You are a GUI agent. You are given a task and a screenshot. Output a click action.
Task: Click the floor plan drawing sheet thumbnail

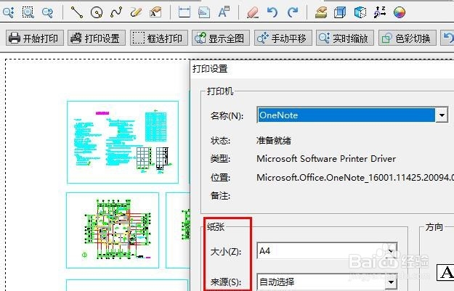click(113, 230)
